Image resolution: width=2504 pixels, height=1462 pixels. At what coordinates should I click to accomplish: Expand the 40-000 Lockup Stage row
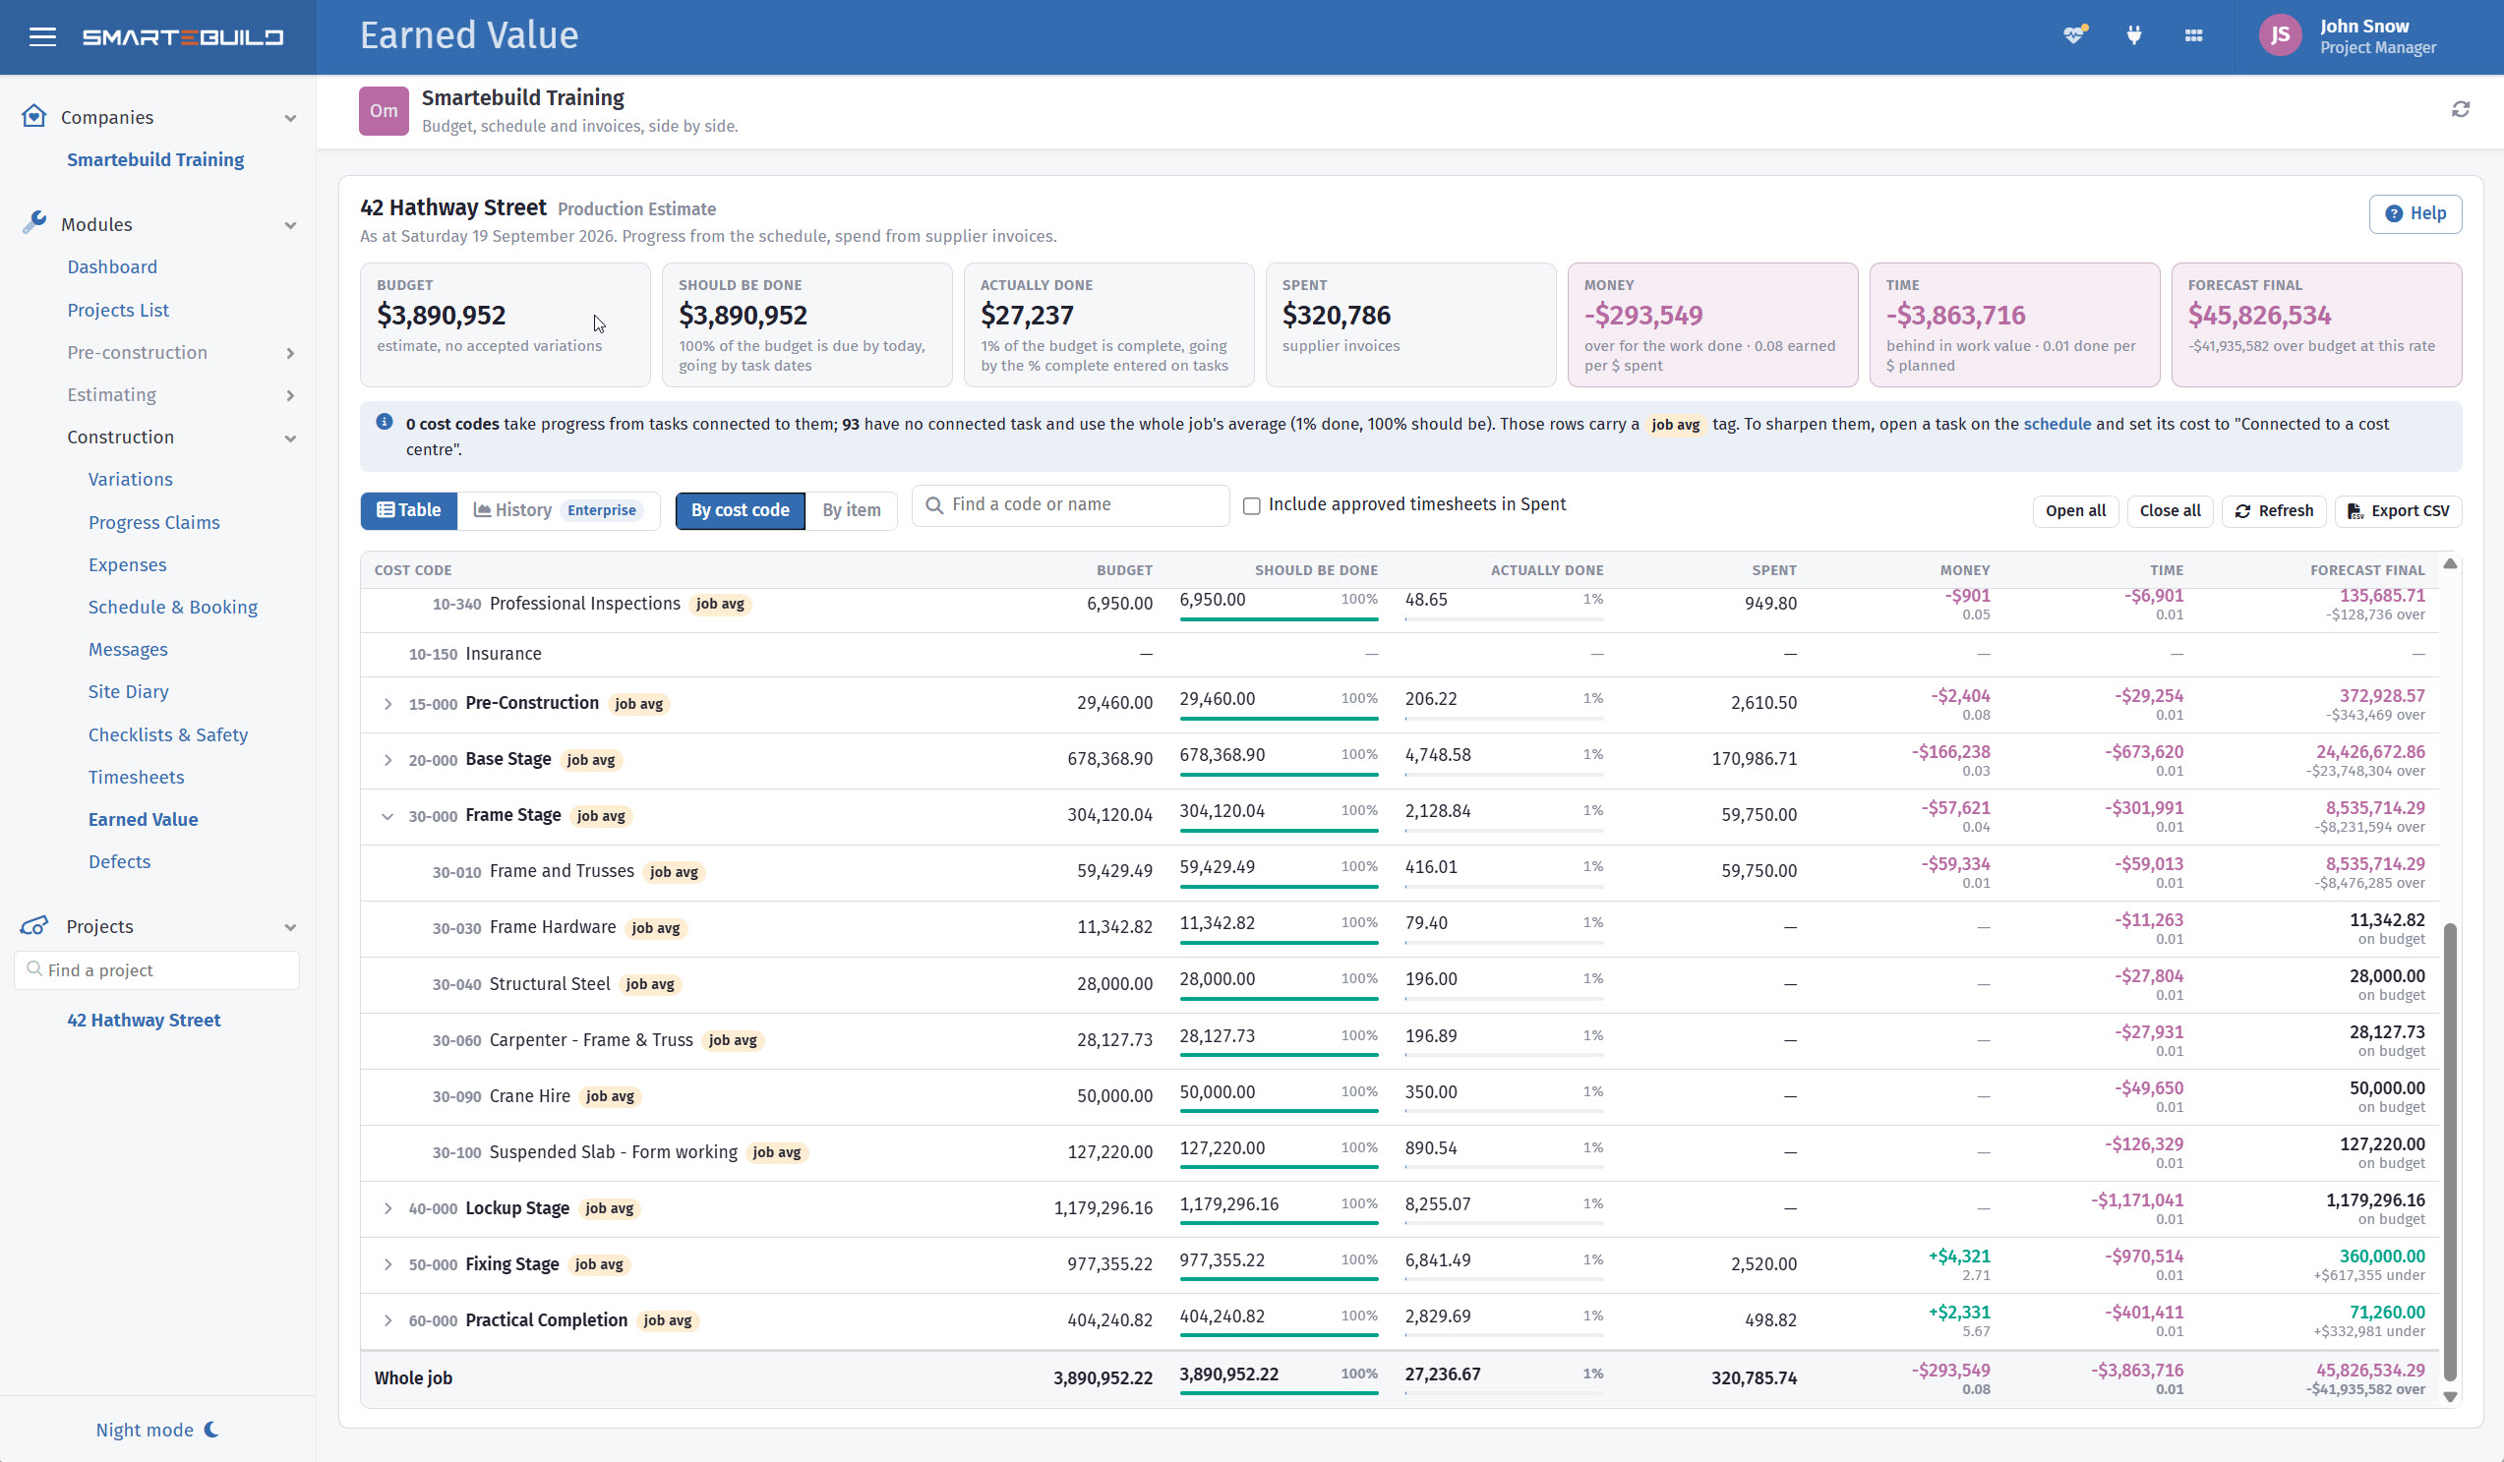point(388,1208)
